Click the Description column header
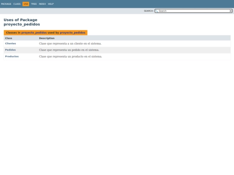 coord(47,38)
